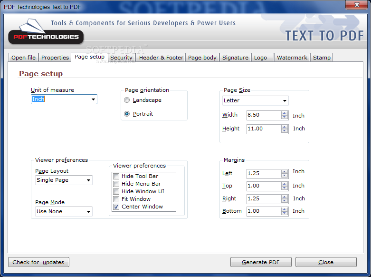The height and width of the screenshot is (277, 371).
Task: Switch to the Page body tab
Action: click(x=202, y=58)
